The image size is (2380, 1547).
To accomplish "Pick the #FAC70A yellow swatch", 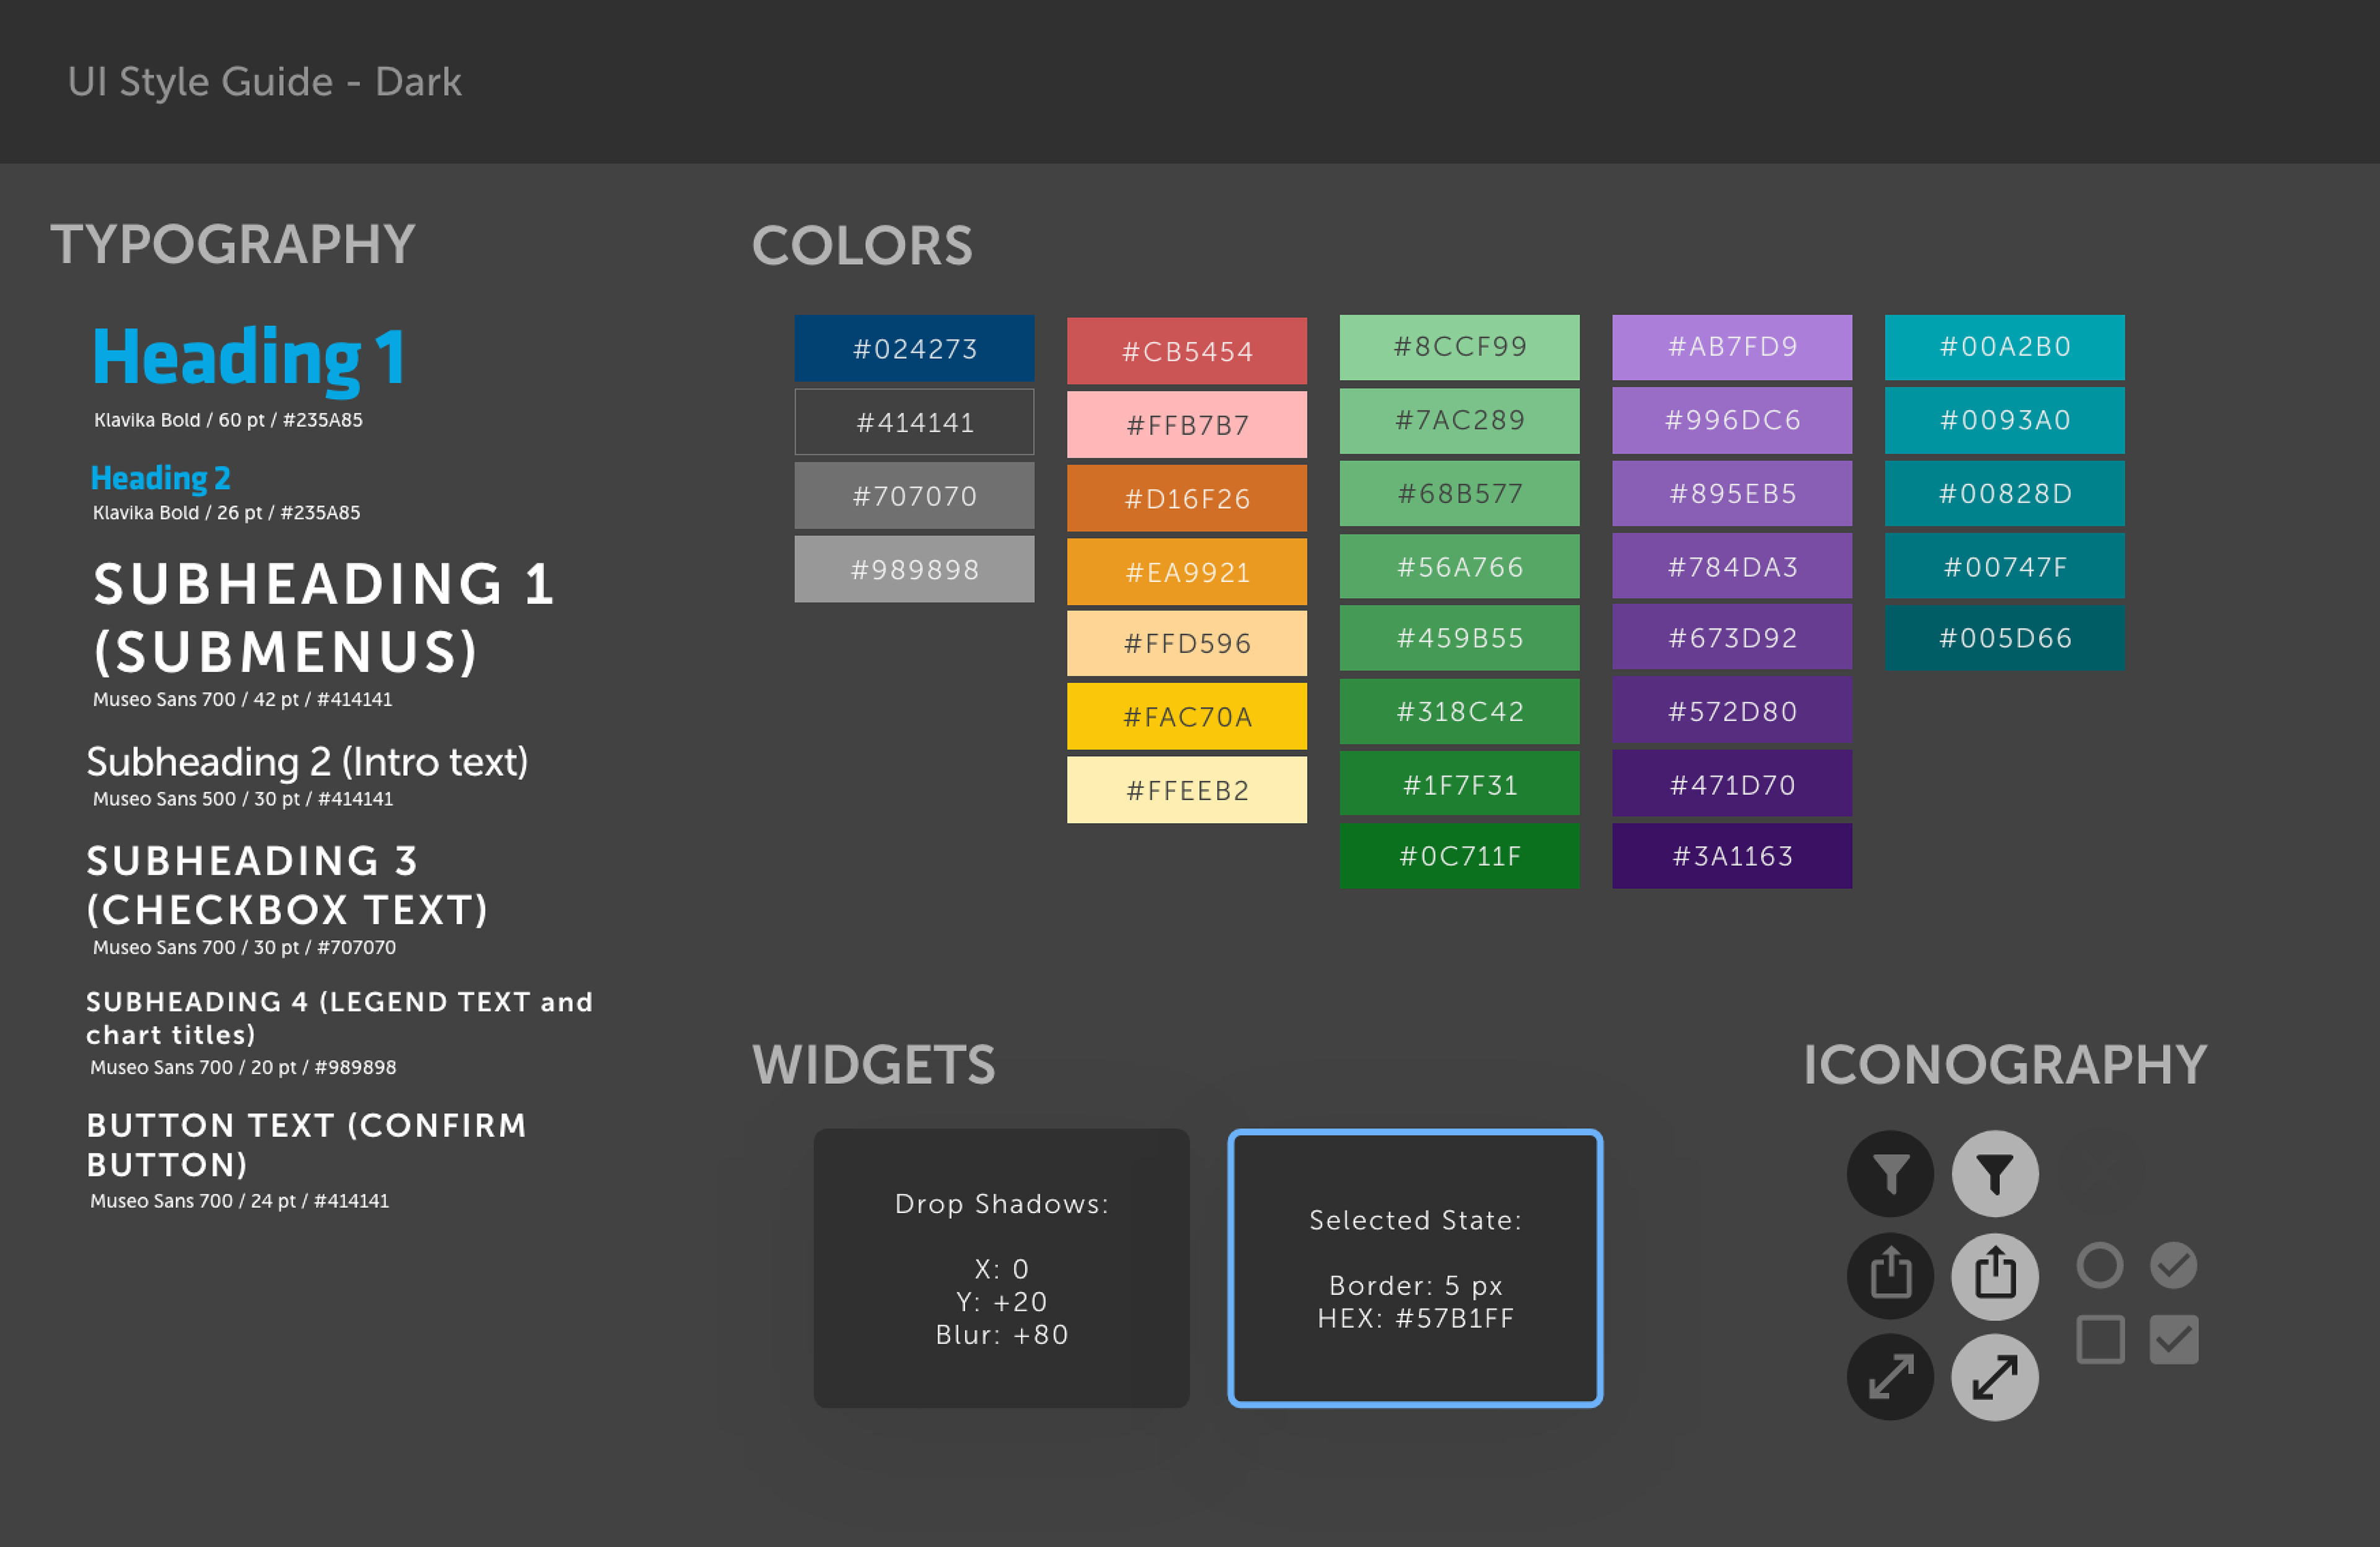I will click(1187, 716).
